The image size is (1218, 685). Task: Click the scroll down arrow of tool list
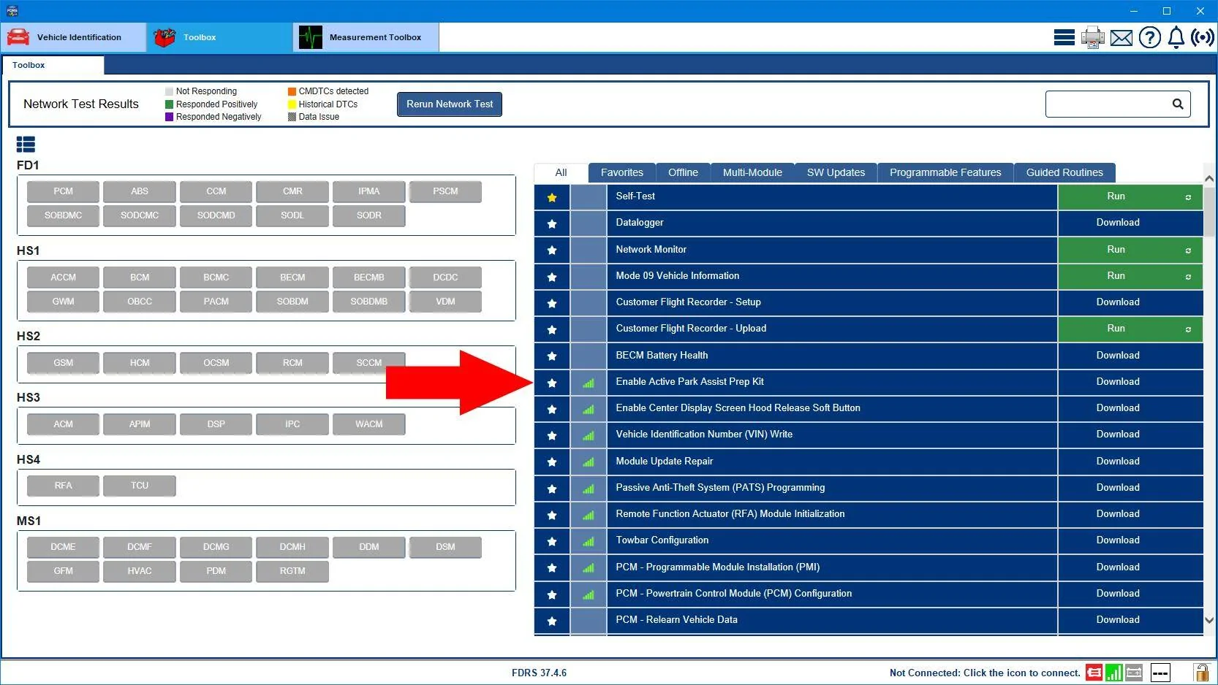(x=1209, y=621)
